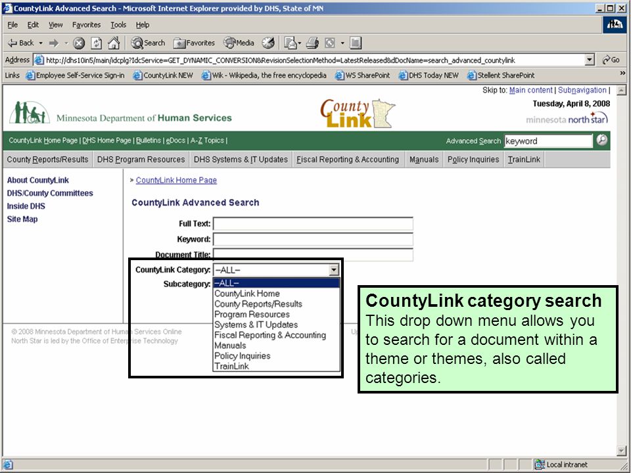This screenshot has height=473, width=631.
Task: Click the Full Text input field
Action: click(x=313, y=223)
